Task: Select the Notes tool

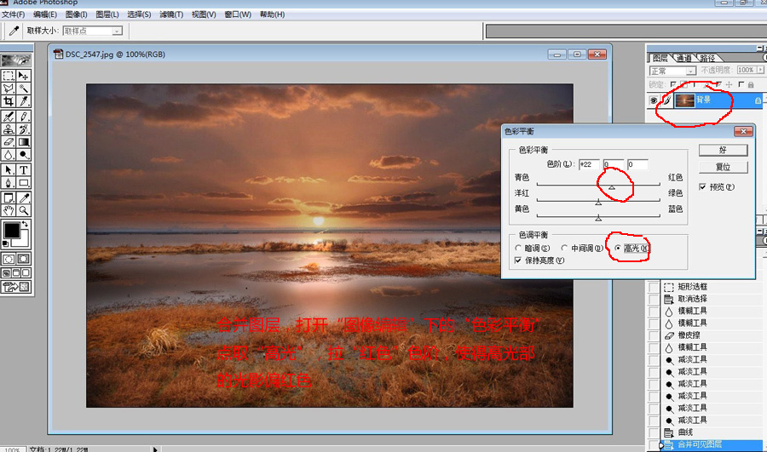Action: pyautogui.click(x=9, y=197)
